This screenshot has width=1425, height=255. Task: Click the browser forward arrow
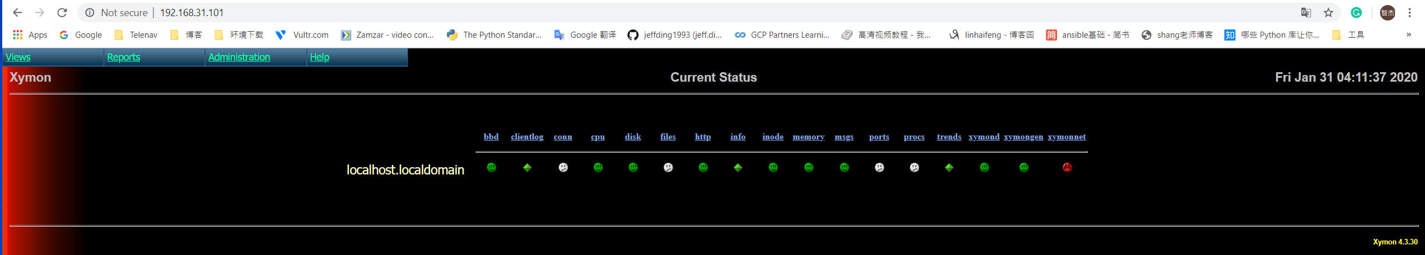tap(39, 12)
